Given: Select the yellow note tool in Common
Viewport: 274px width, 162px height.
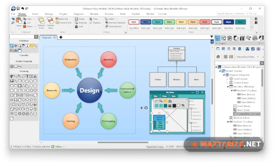Looking at the screenshot, I should (31, 46).
